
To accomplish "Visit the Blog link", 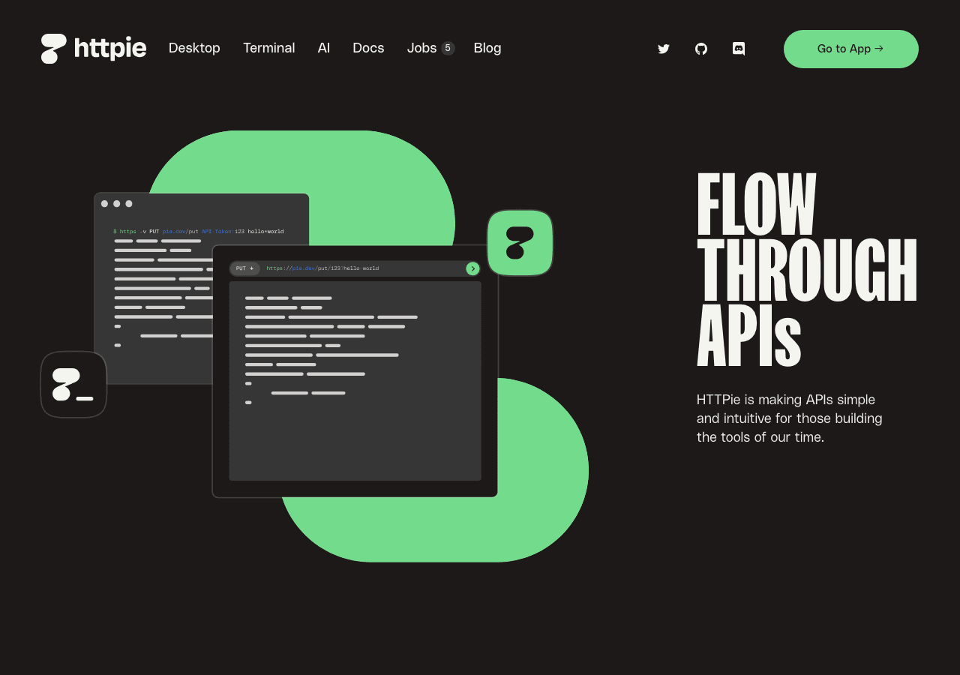I will pos(487,48).
